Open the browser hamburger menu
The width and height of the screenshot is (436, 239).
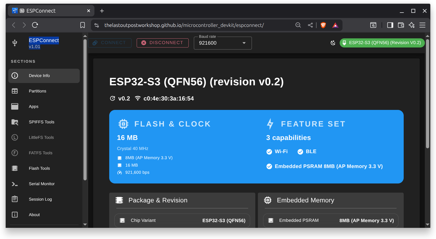[x=422, y=25]
